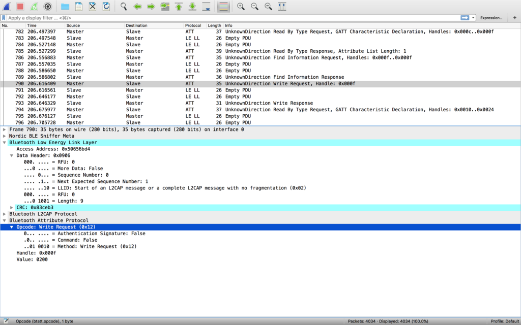The image size is (521, 325).
Task: Zoom out of the main window text
Action: [x=254, y=6]
